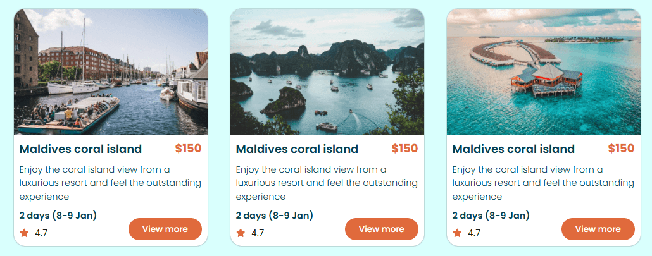
Task: Click the third card's Maldives coral island title
Action: pyautogui.click(x=513, y=149)
